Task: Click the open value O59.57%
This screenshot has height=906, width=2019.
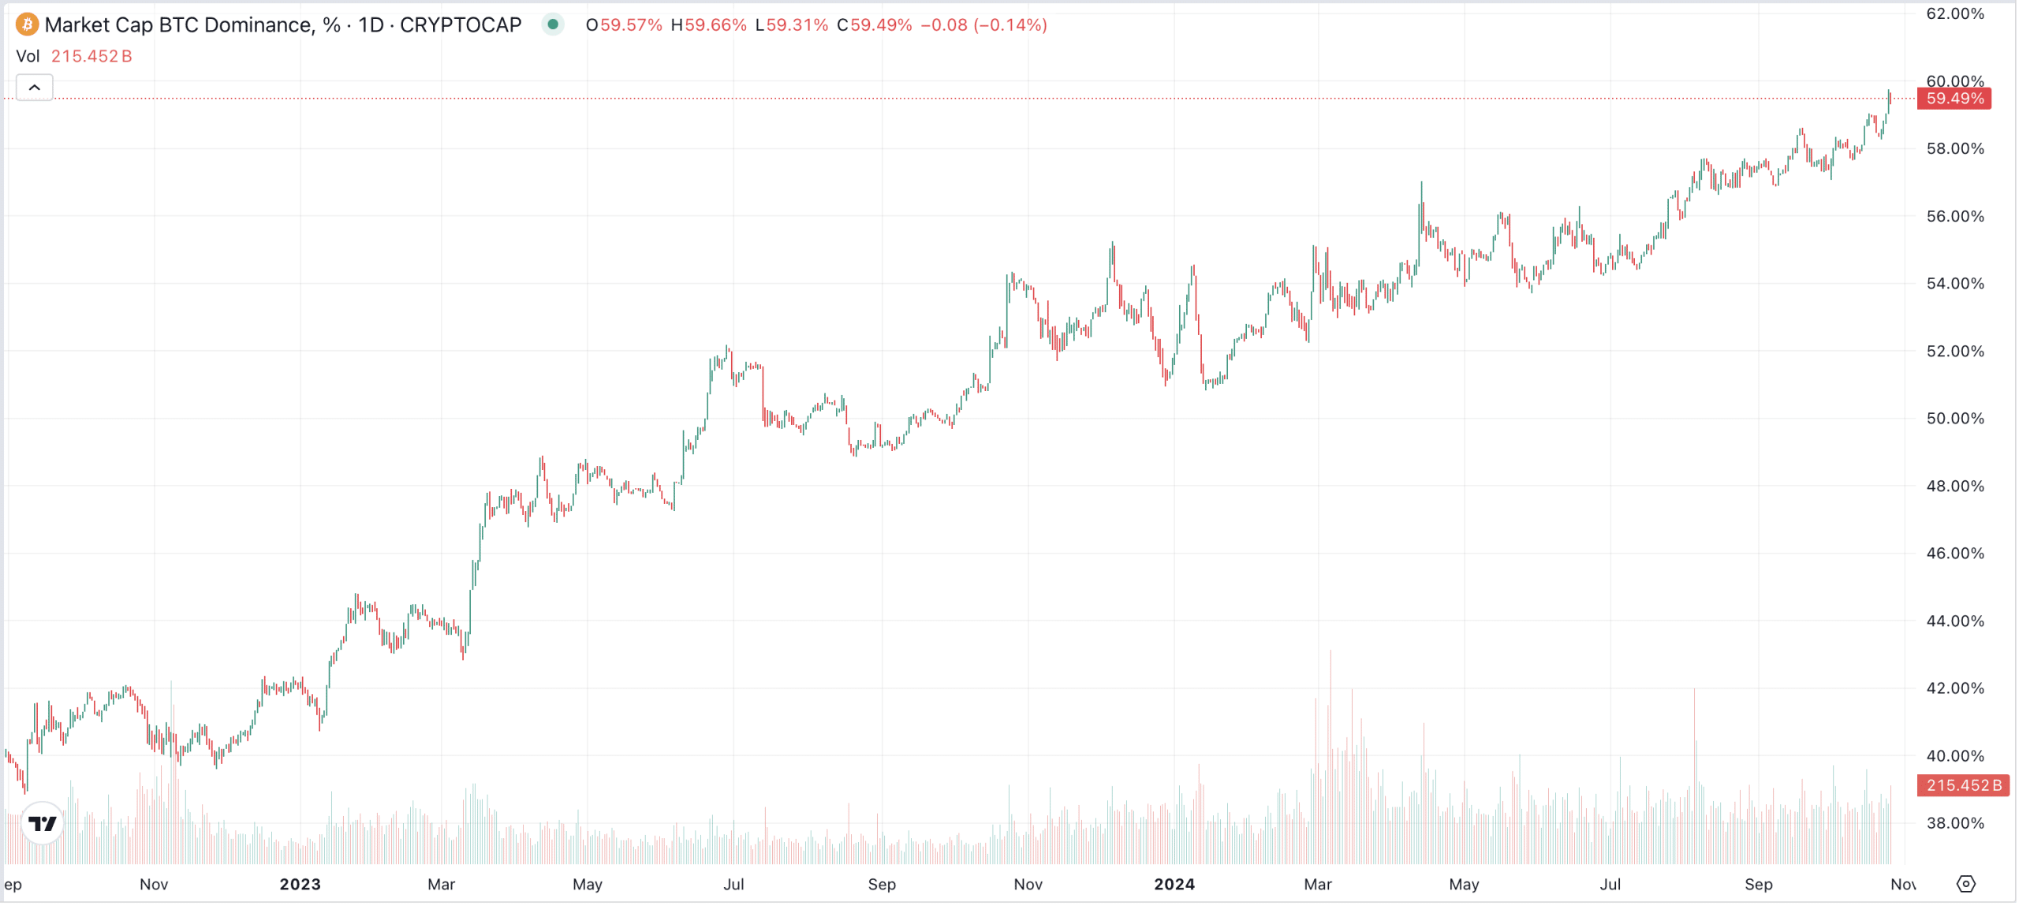Action: click(x=624, y=24)
